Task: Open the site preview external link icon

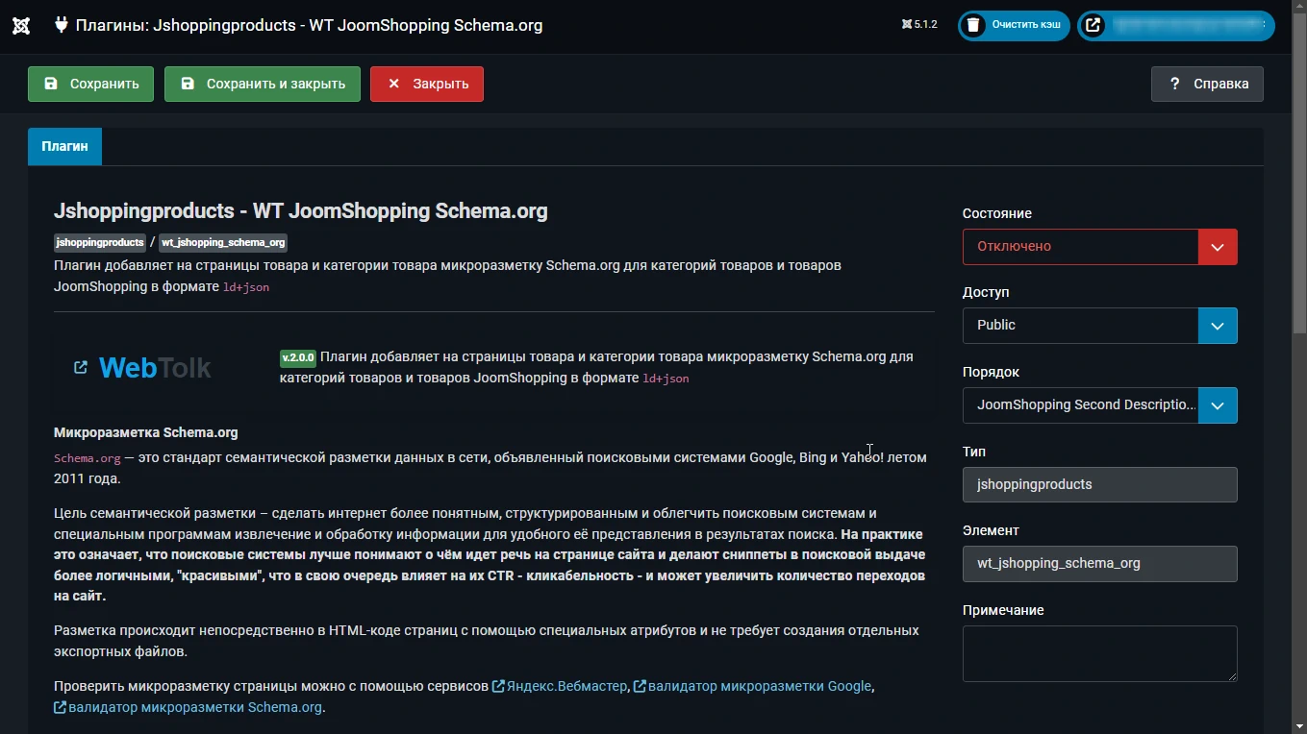Action: [1093, 26]
